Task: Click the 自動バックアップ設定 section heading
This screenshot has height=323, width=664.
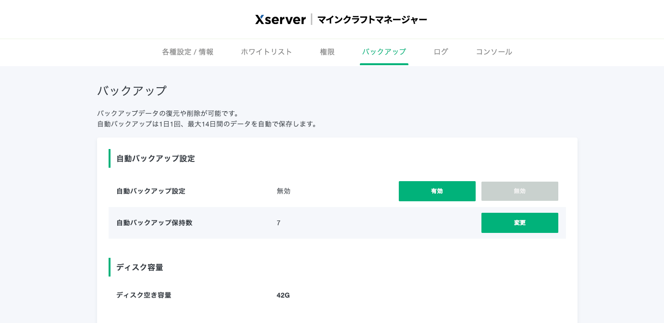Action: 156,159
